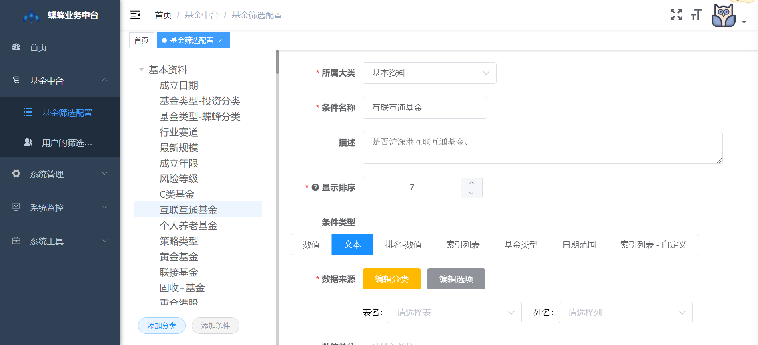Select the 排名-数值 condition type
The width and height of the screenshot is (758, 345).
tap(403, 244)
